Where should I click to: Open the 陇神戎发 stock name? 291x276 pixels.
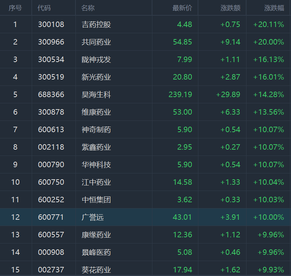click(96, 60)
